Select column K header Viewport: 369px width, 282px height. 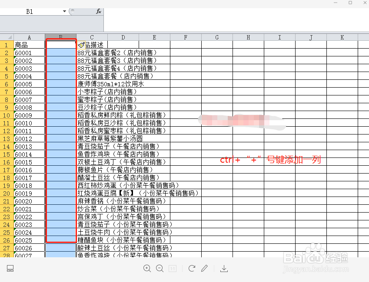342,37
